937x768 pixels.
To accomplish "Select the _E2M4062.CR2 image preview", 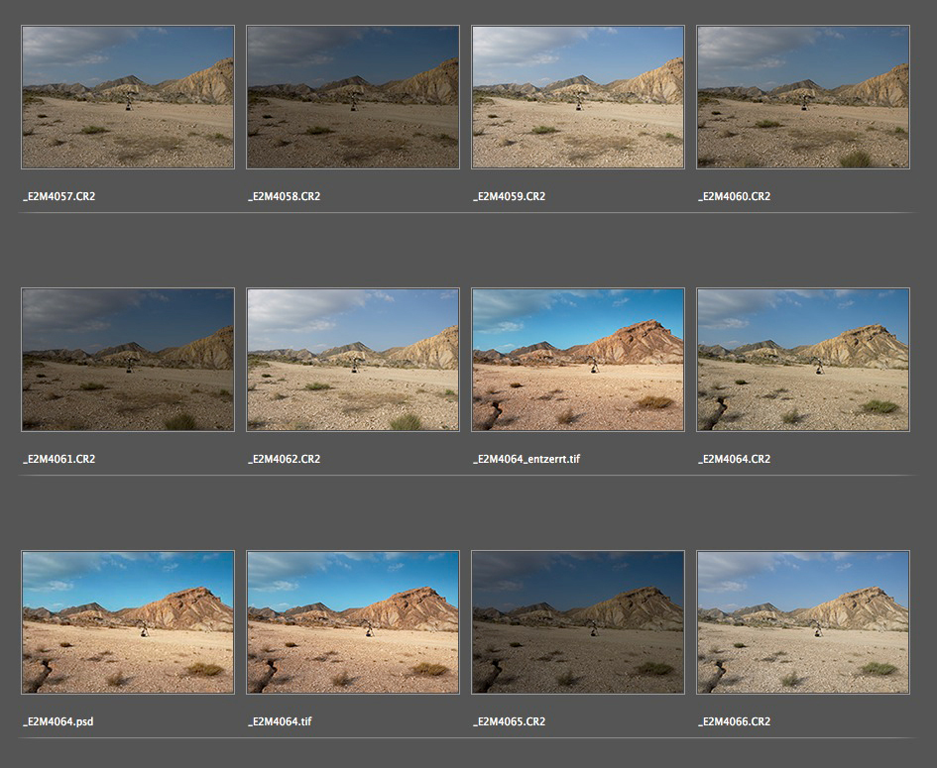I will (x=353, y=360).
